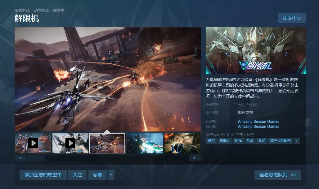Open publisher link Amazing Seasun Games
Image resolution: width=319 pixels, height=189 pixels.
pos(258,126)
